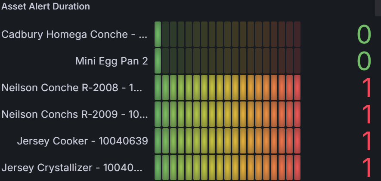Select the Neilson Conchs R-2009 label
The image size is (381, 181).
(x=74, y=114)
